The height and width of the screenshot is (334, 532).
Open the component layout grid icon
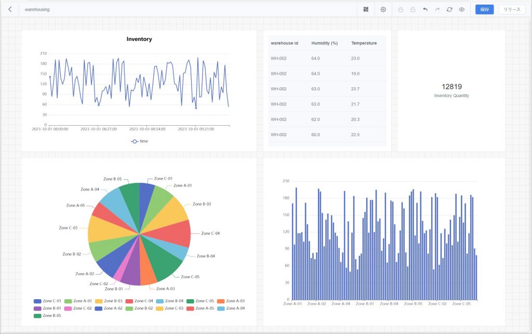point(366,9)
